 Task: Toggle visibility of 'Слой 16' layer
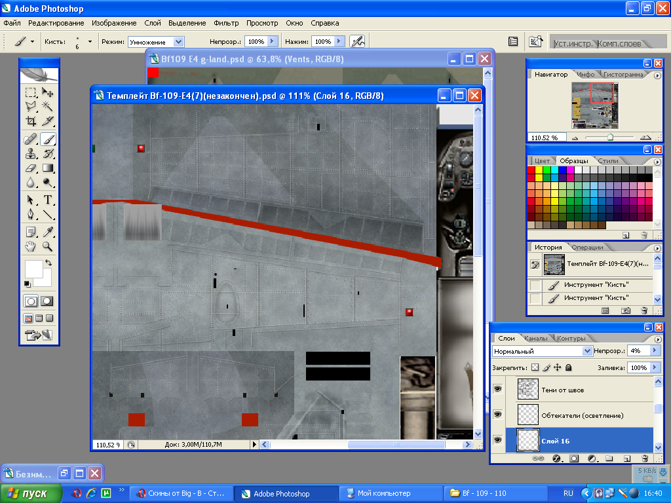pos(497,440)
